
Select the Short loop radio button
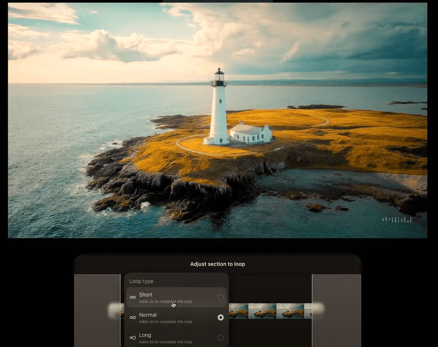tap(221, 297)
